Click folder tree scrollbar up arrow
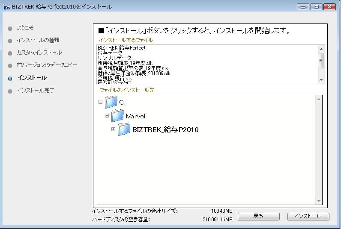341x229 pixels. (319, 99)
